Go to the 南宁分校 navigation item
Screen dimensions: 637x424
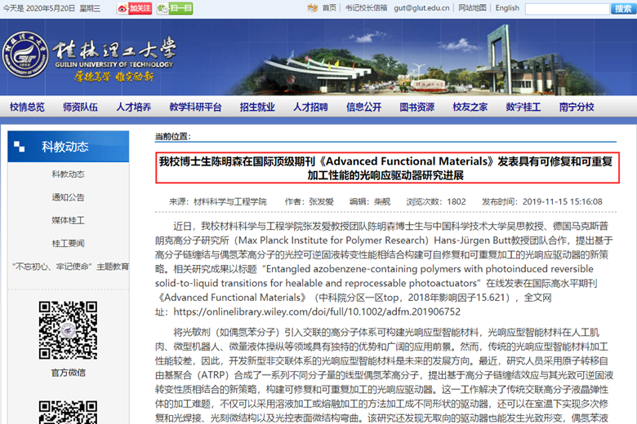[x=577, y=107]
